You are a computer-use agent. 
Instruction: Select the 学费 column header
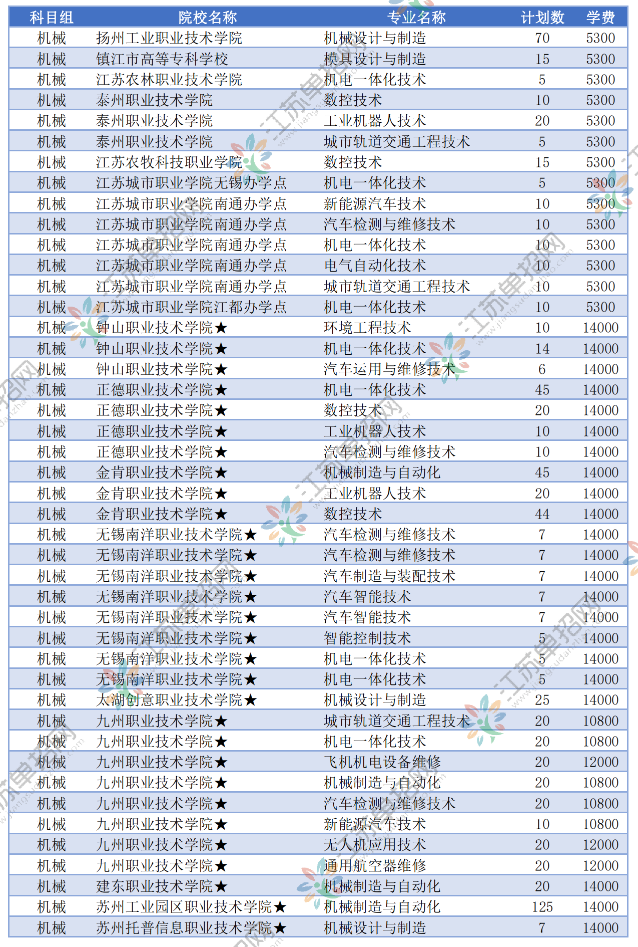[600, 18]
